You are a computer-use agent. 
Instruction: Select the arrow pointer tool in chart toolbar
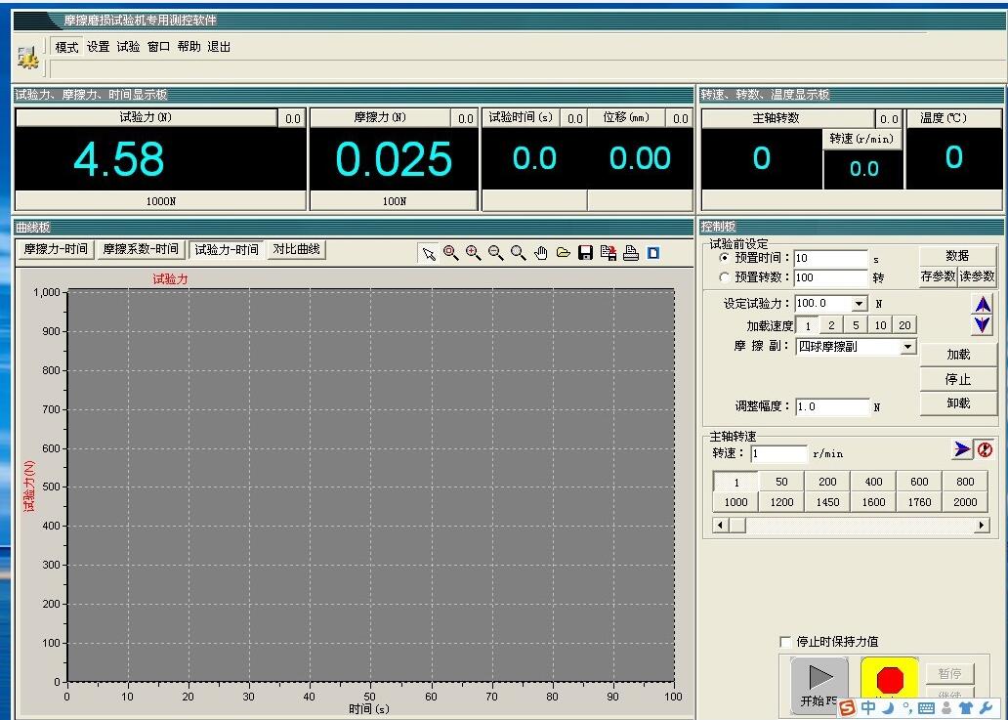pos(428,254)
